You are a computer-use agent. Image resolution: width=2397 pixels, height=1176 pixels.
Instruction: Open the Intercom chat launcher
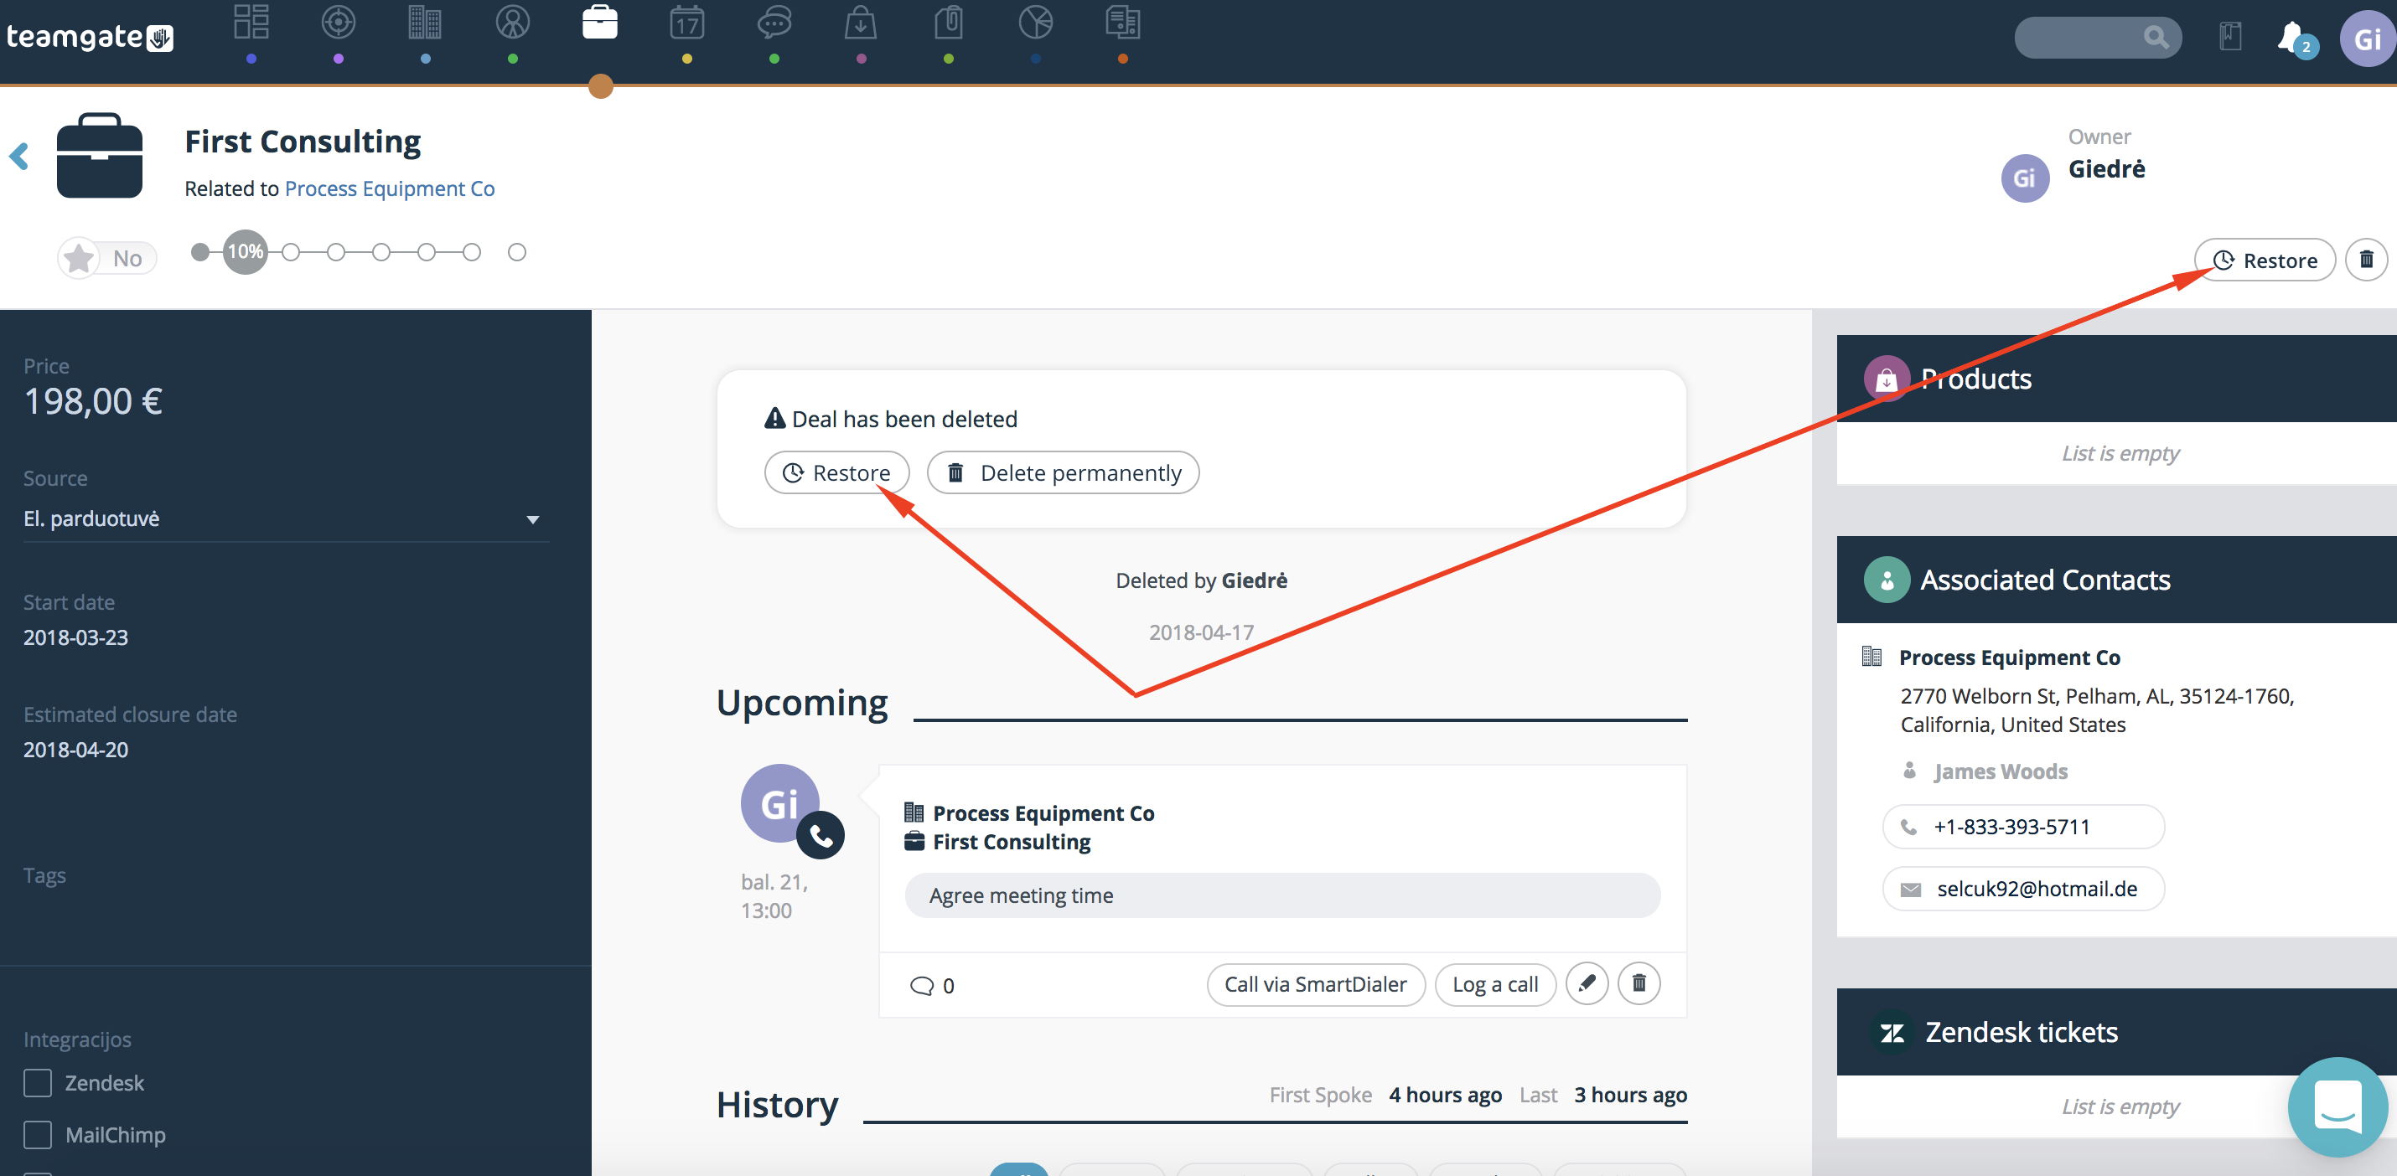point(2337,1106)
